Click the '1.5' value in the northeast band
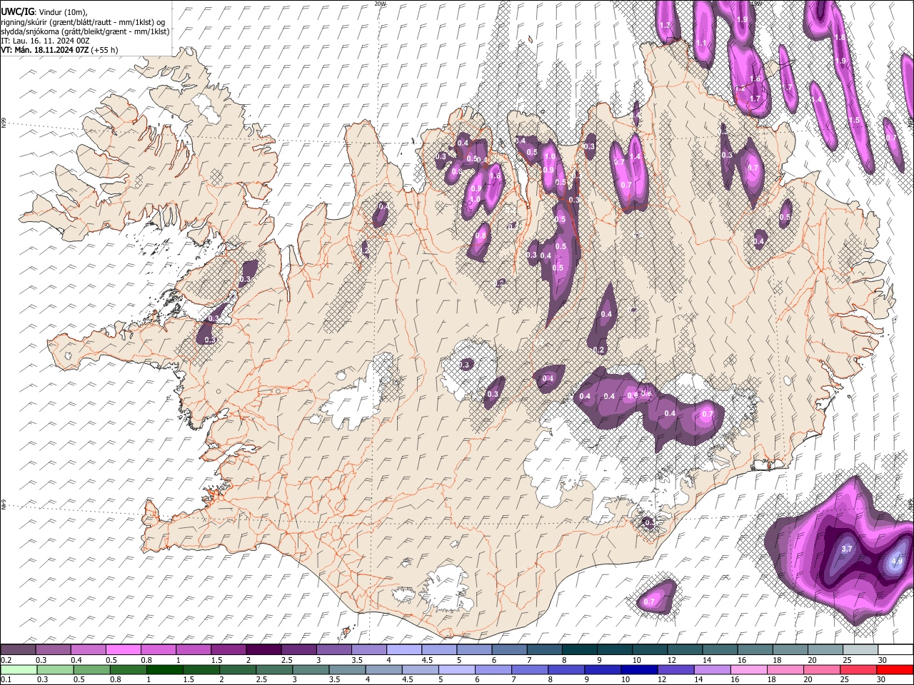This screenshot has width=914, height=685. 855,121
